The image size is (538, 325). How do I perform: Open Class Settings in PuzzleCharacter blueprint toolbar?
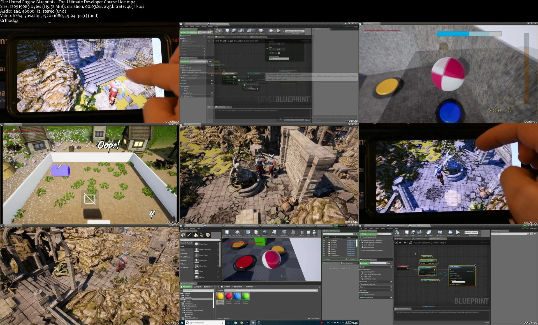[428, 233]
